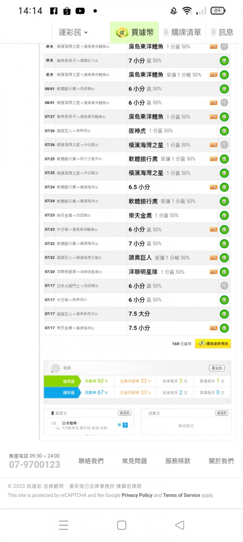Select the blue 運彩盤 record tab
Screen dimensions: 243x542
click(62, 392)
